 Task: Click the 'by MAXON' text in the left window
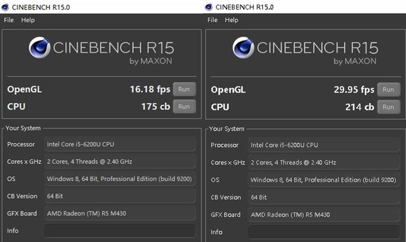tap(151, 61)
